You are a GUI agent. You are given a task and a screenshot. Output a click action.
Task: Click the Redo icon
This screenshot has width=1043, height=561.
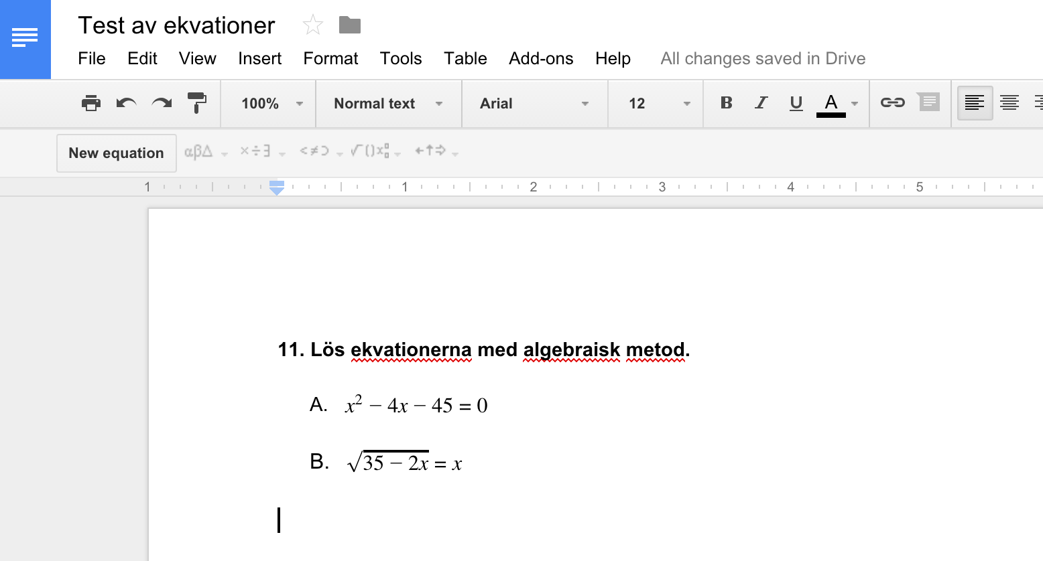click(162, 103)
